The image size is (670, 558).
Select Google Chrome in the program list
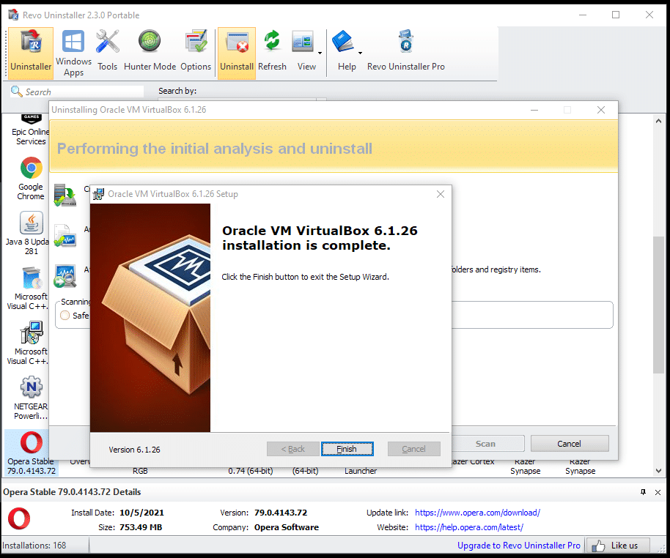(x=31, y=179)
